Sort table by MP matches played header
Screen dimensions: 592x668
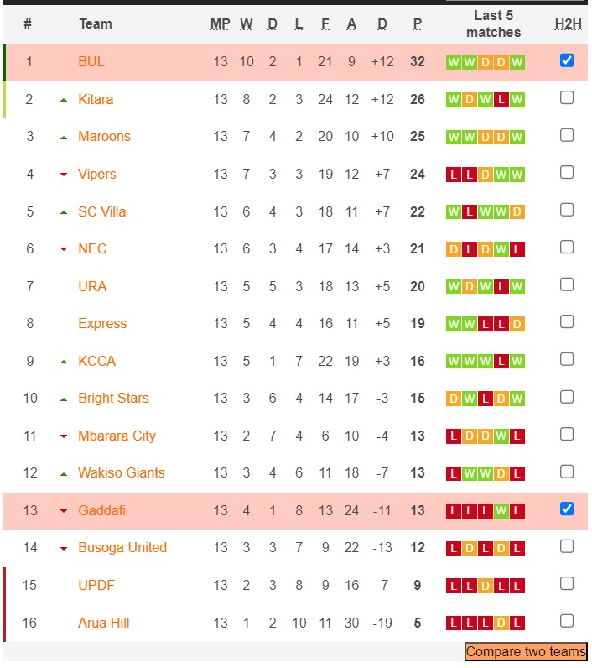click(220, 24)
